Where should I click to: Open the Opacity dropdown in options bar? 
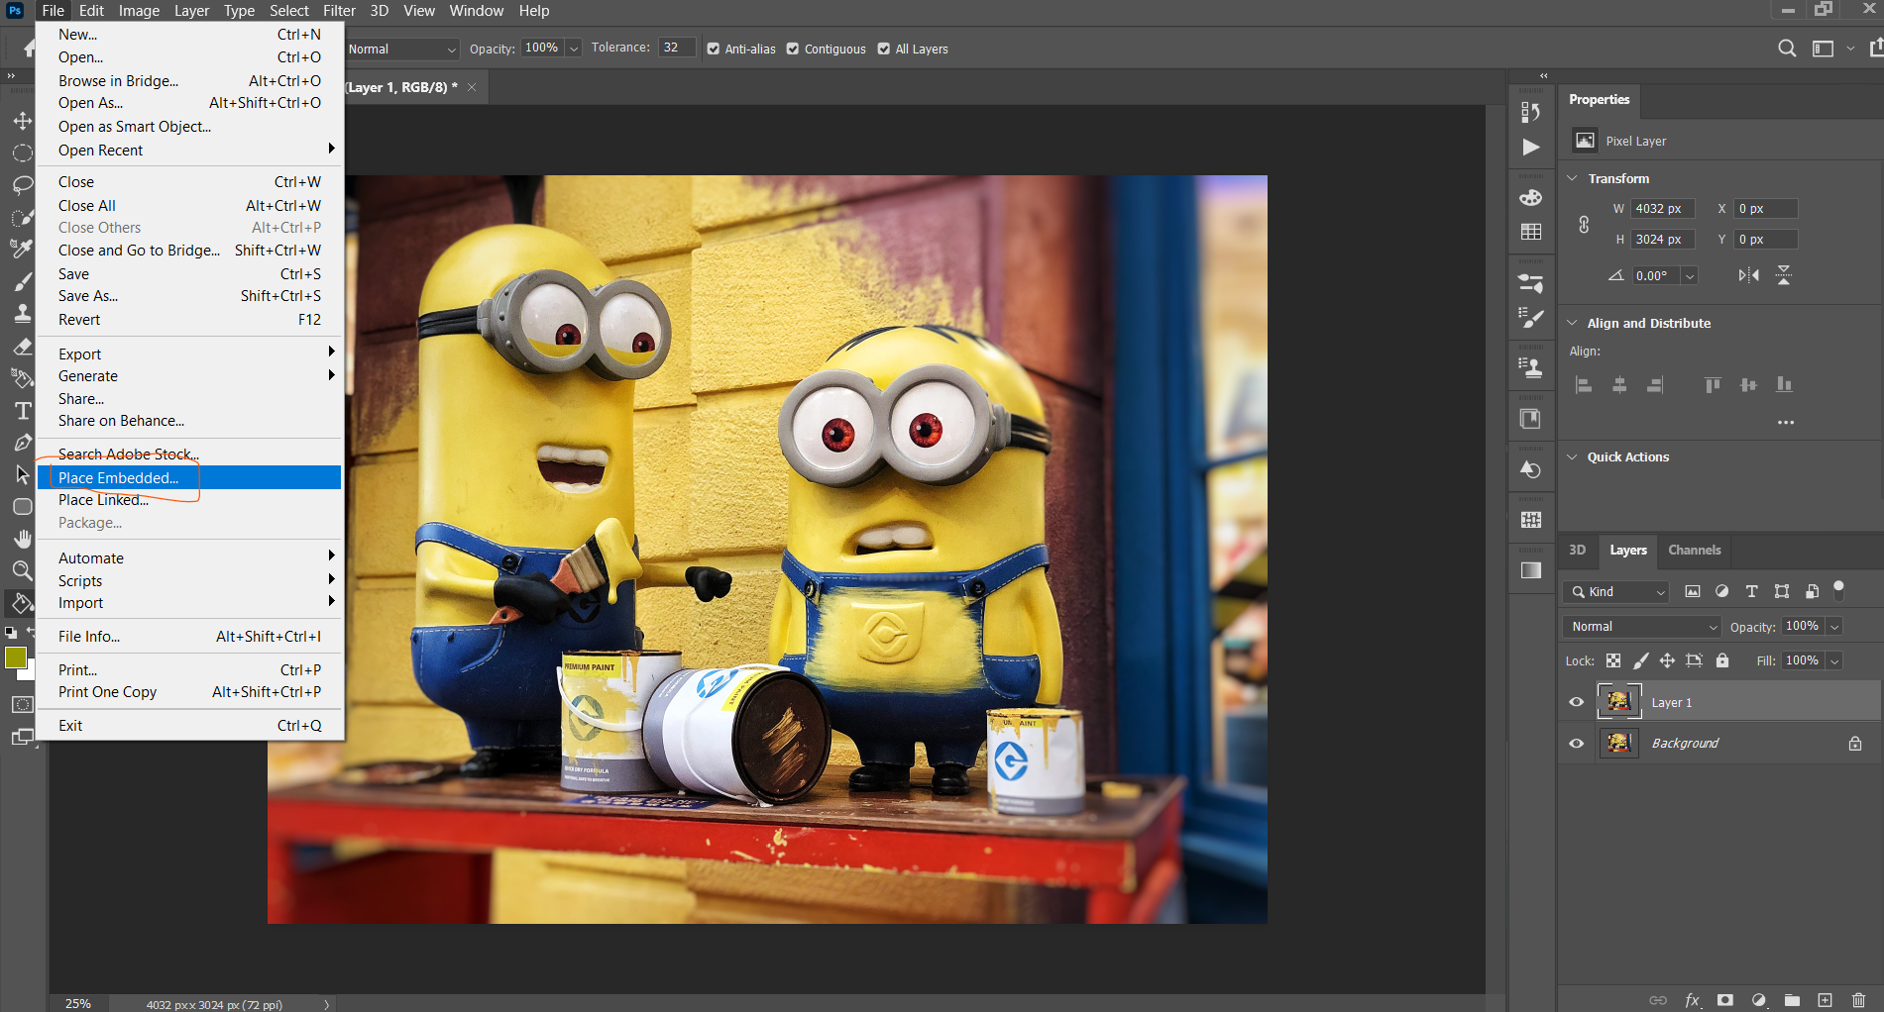pos(574,49)
